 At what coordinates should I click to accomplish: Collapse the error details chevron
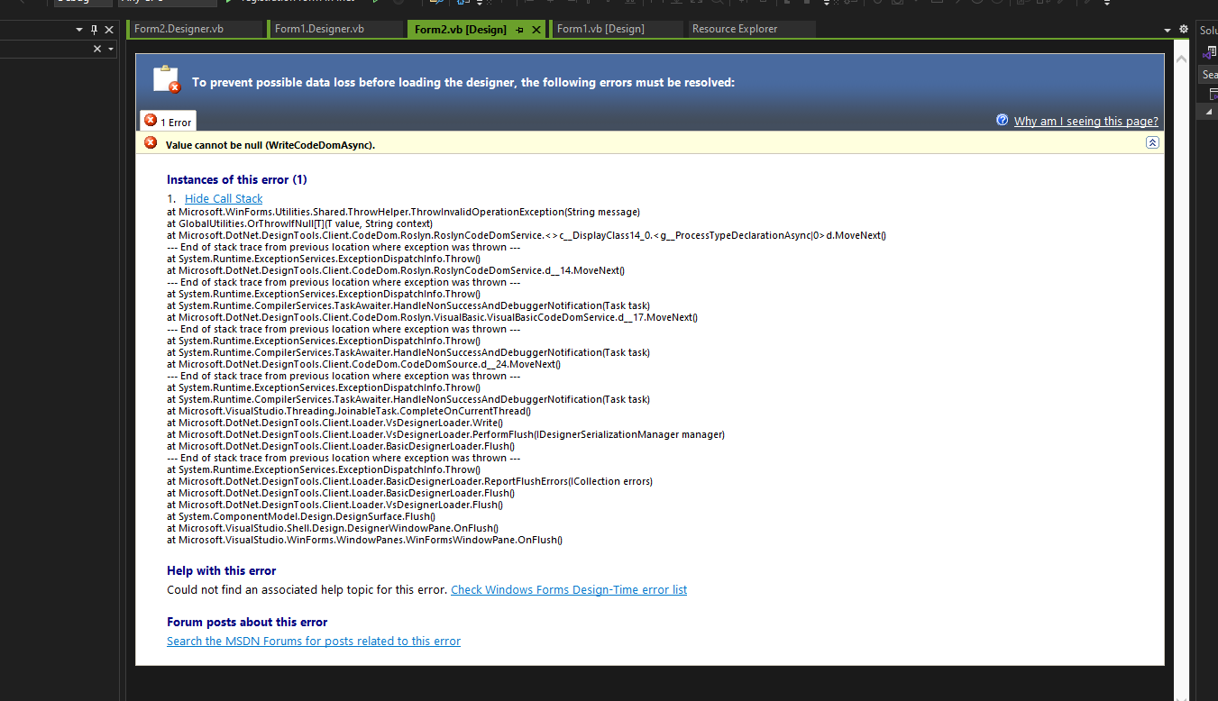[1152, 143]
